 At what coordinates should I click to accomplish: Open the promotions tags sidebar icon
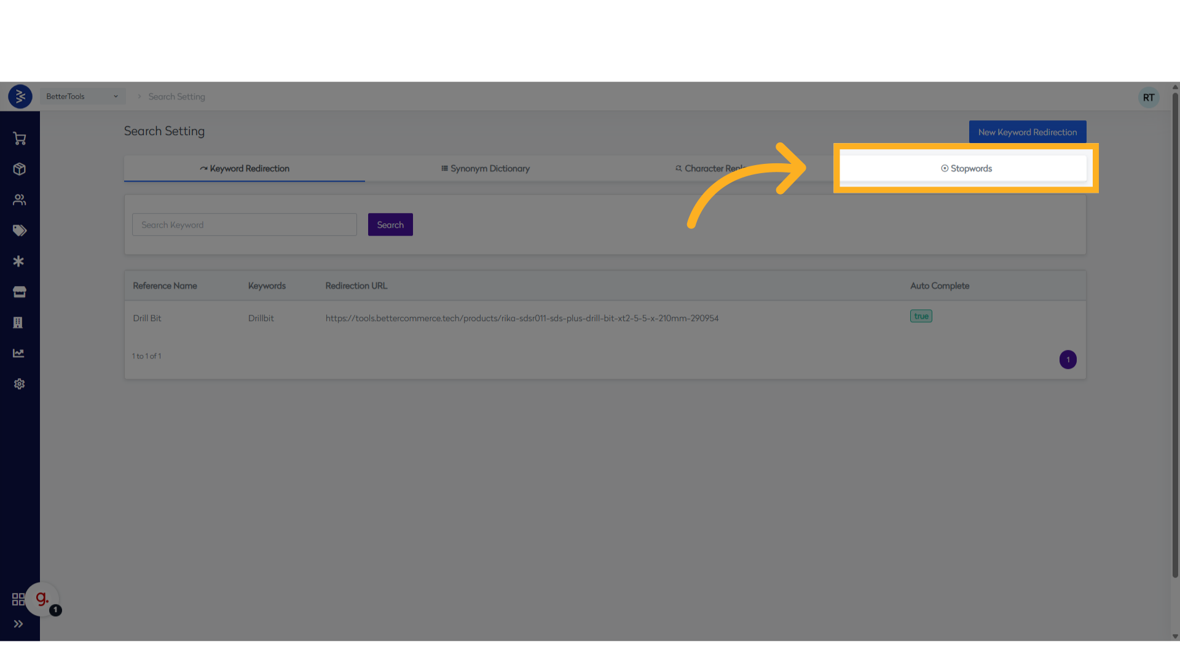pyautogui.click(x=20, y=231)
